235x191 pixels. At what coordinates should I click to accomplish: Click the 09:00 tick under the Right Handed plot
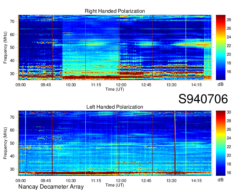[21, 85]
